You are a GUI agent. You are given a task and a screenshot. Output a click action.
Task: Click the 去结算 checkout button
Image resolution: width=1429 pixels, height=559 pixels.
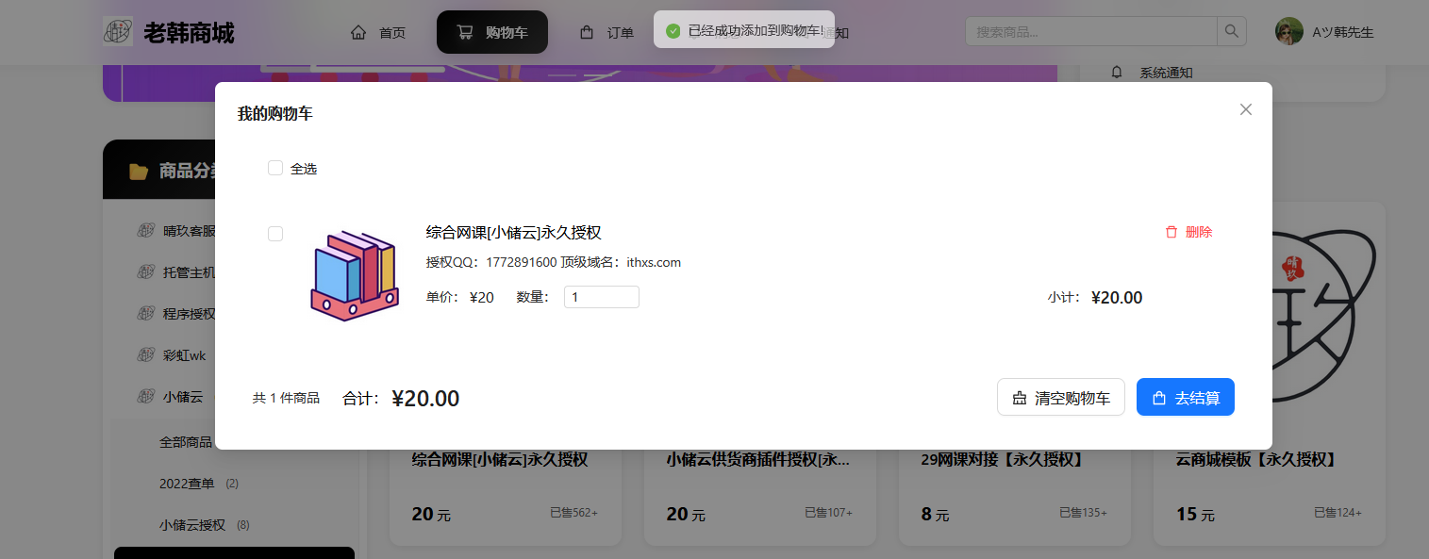tap(1185, 398)
